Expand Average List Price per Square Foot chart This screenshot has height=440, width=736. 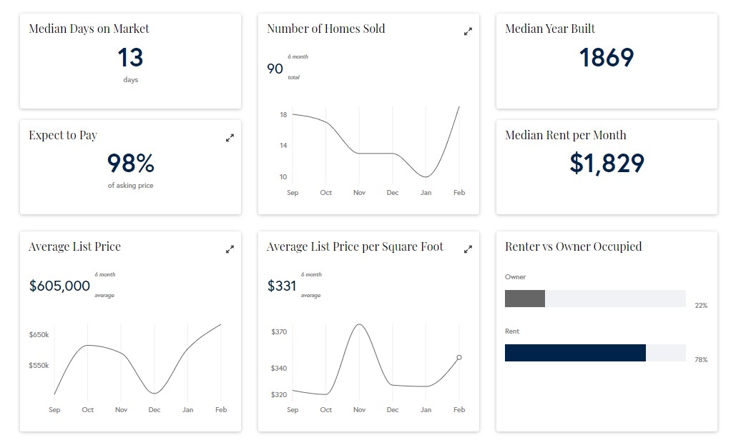468,249
